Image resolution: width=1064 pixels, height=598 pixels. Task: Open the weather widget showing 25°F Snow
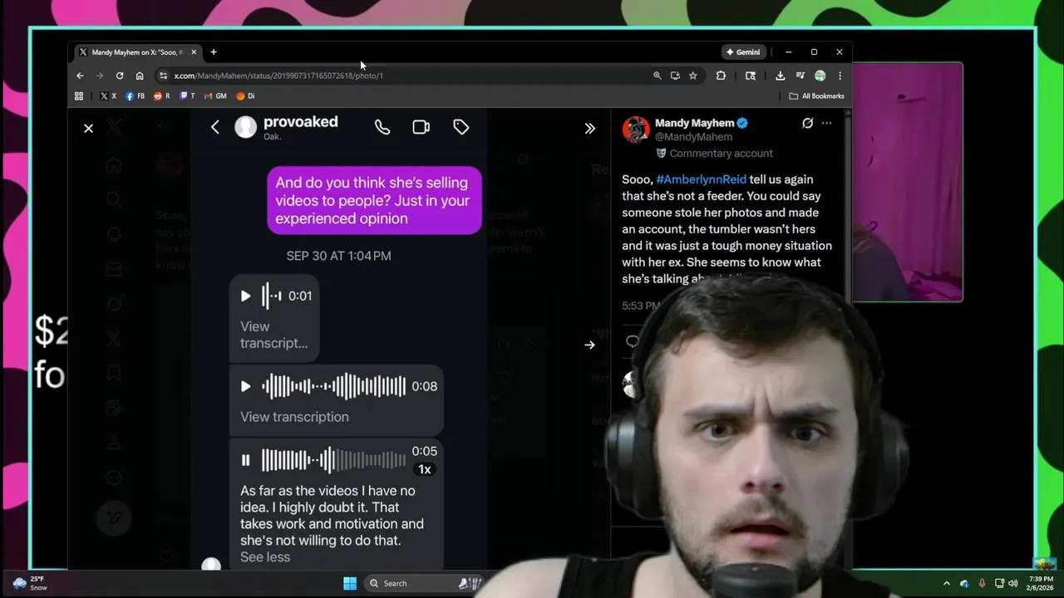[x=31, y=583]
